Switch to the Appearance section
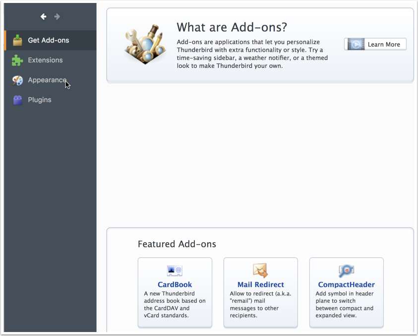 (51, 80)
